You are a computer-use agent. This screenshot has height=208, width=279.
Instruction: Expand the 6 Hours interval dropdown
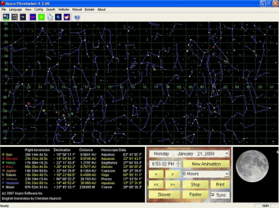pyautogui.click(x=226, y=174)
